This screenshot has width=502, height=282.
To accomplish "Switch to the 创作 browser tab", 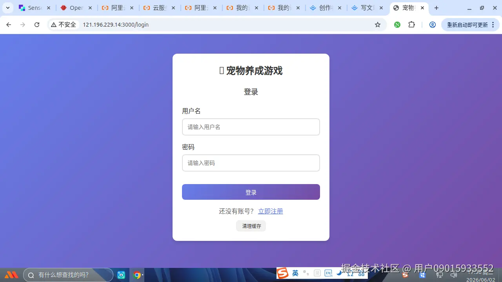I will tap(326, 8).
